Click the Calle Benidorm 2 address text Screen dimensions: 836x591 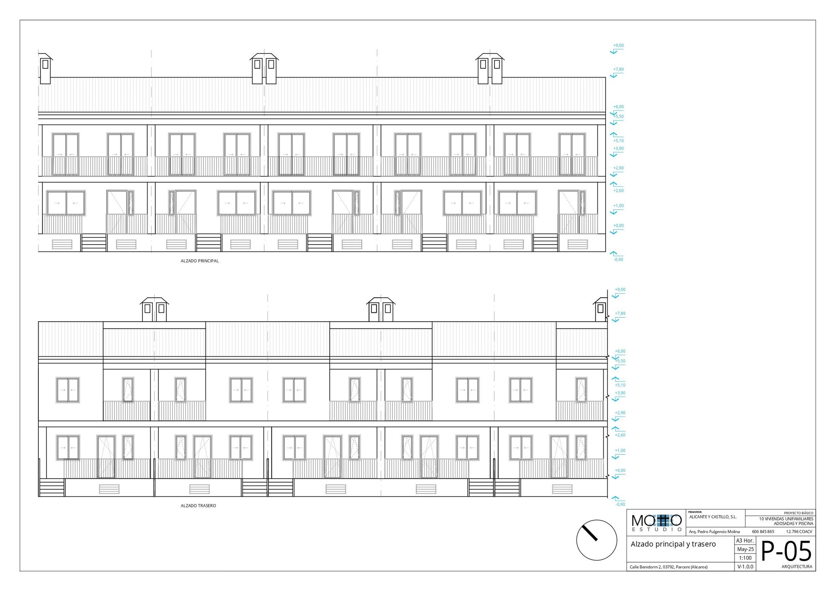[668, 567]
